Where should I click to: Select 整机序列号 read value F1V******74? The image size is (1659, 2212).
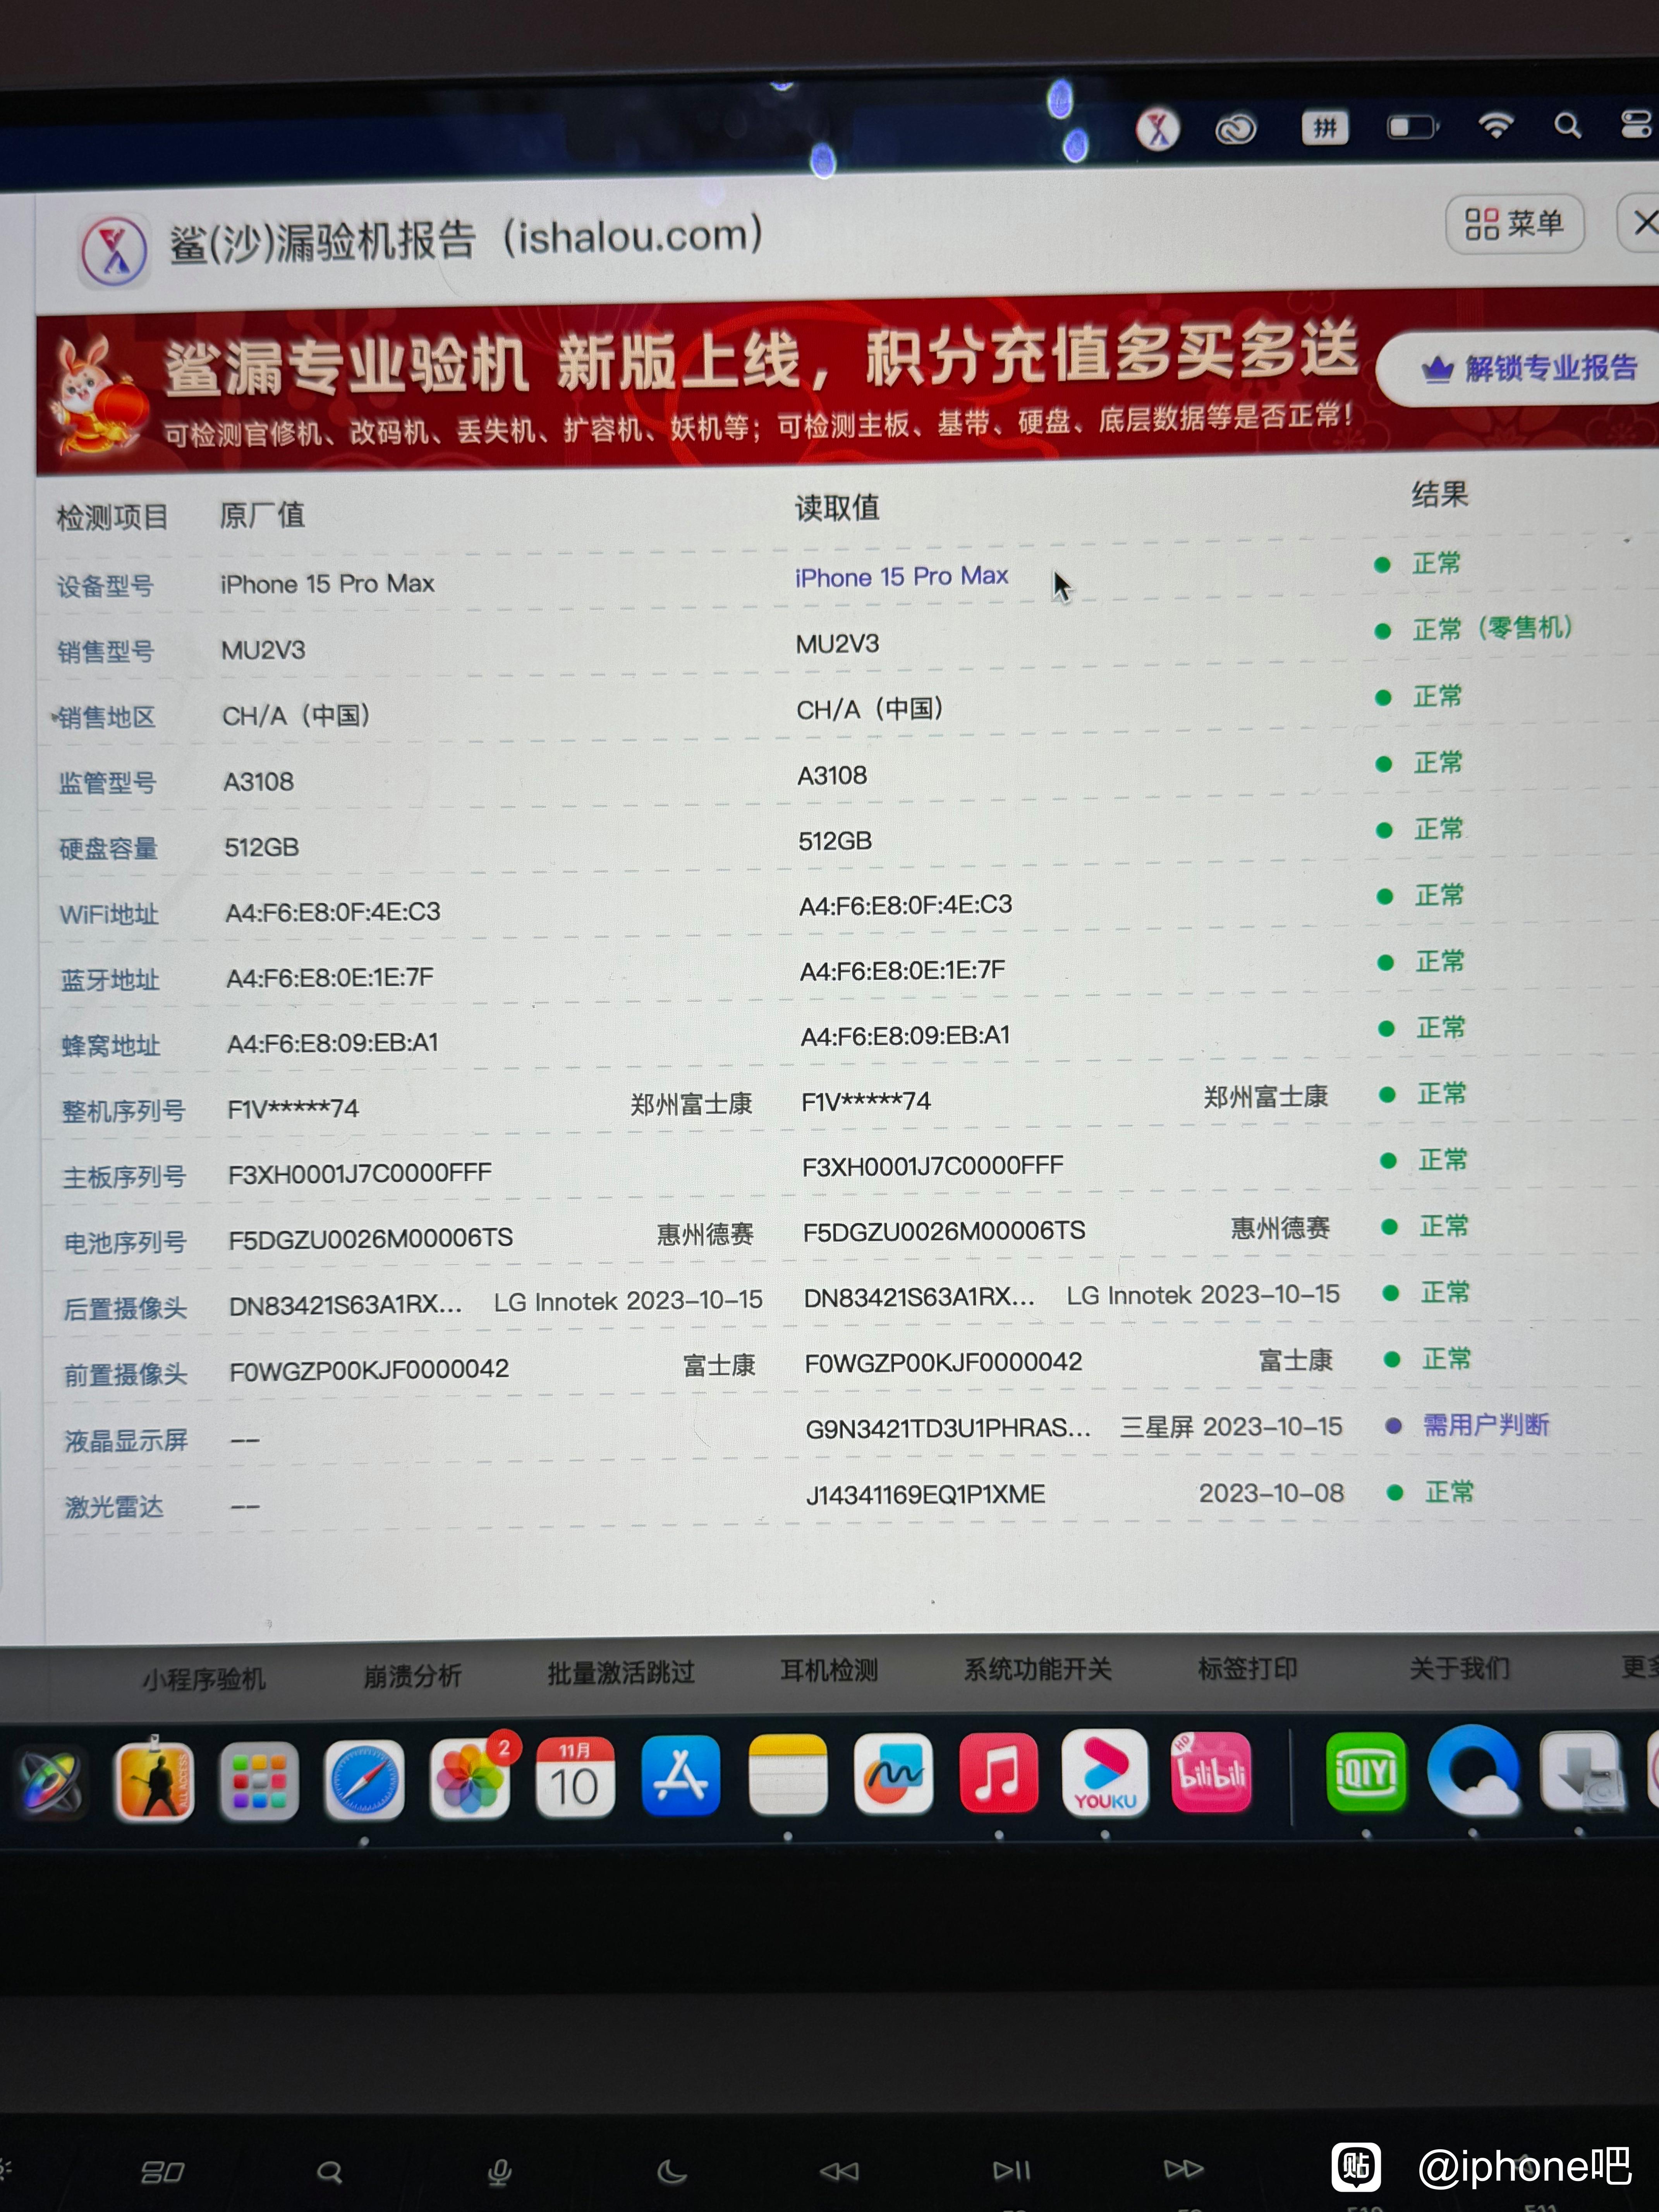(x=866, y=1101)
